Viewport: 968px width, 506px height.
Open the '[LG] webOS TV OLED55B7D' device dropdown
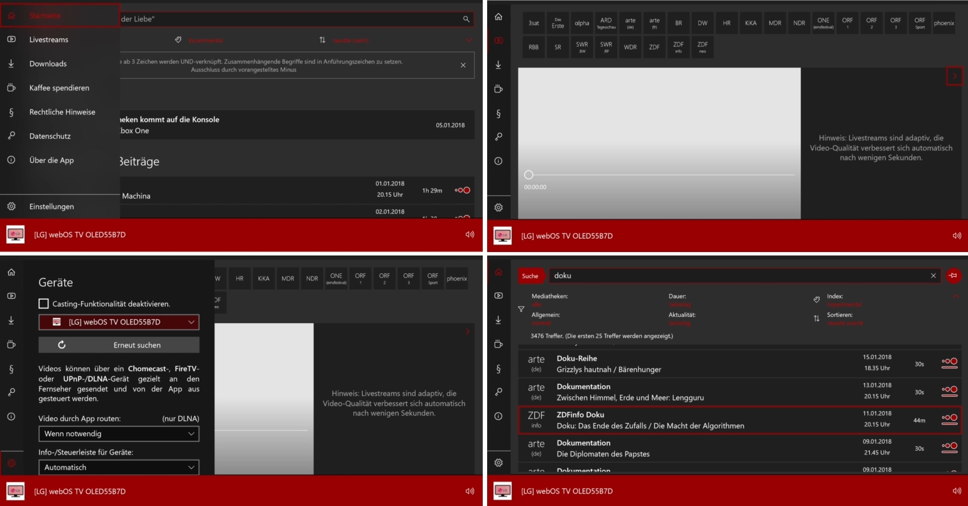point(119,322)
